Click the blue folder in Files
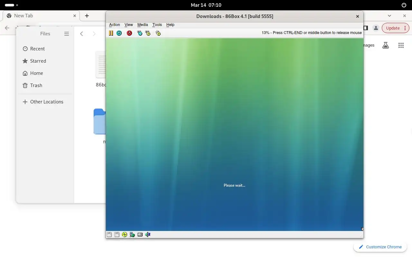Viewport: 412px width, 257px height. point(100,121)
